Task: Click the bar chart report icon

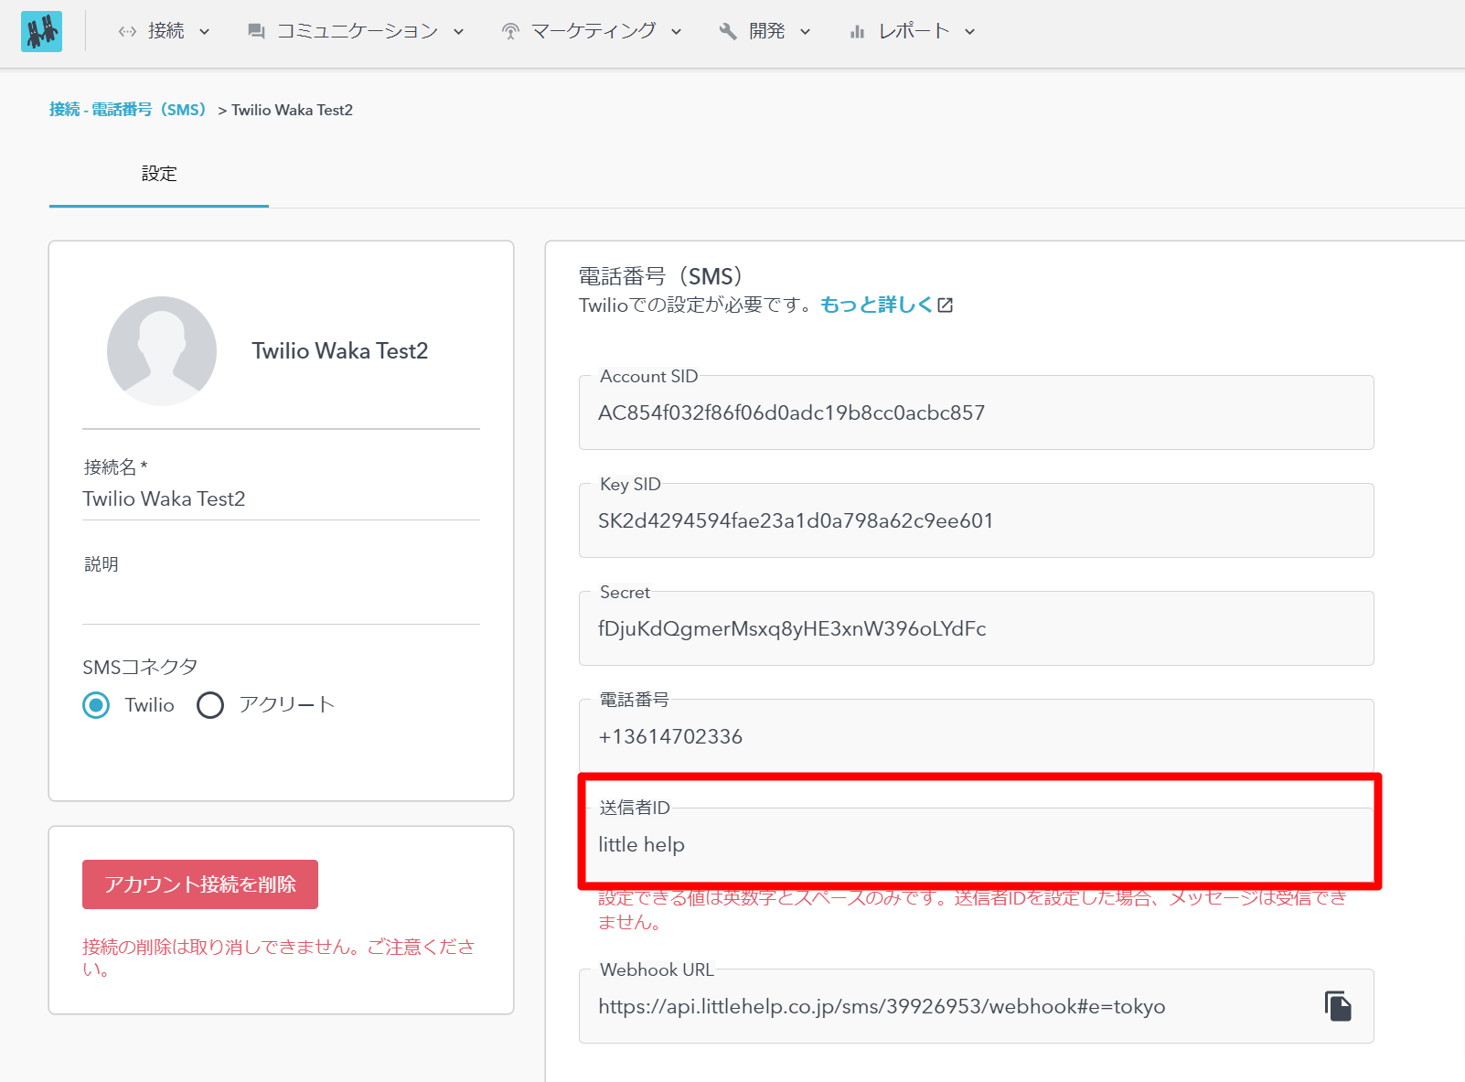Action: click(857, 32)
